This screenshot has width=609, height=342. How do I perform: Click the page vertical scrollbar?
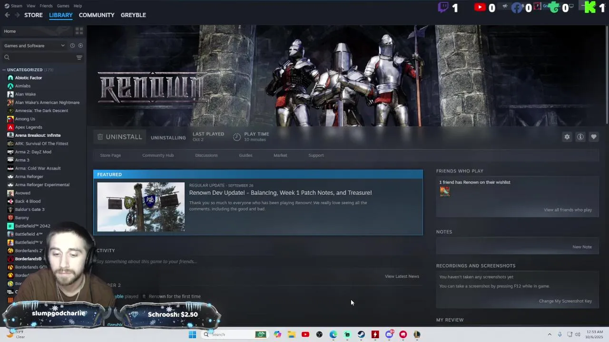(607, 76)
